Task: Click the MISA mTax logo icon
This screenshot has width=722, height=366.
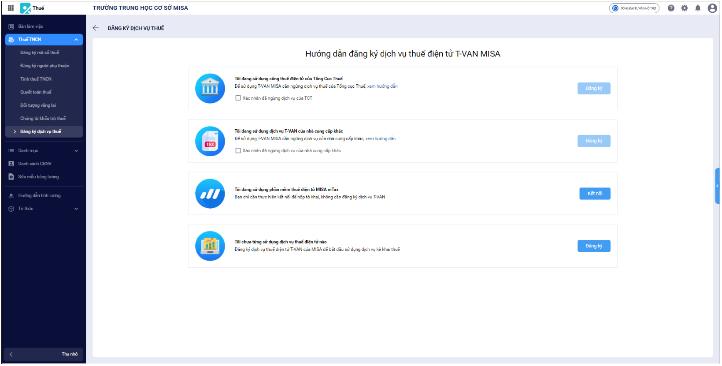Action: click(x=210, y=194)
